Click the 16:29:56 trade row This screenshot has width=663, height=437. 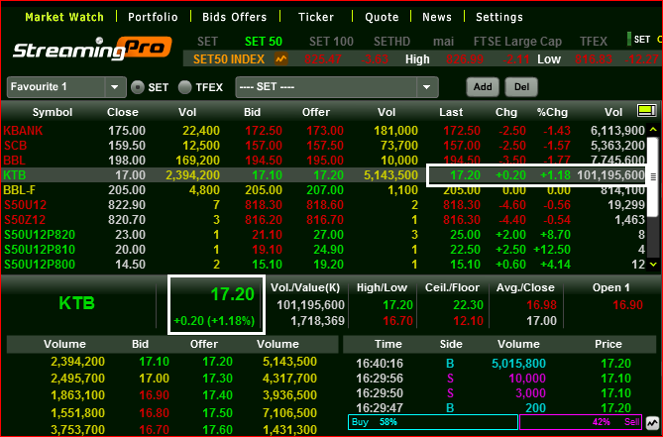[499, 379]
